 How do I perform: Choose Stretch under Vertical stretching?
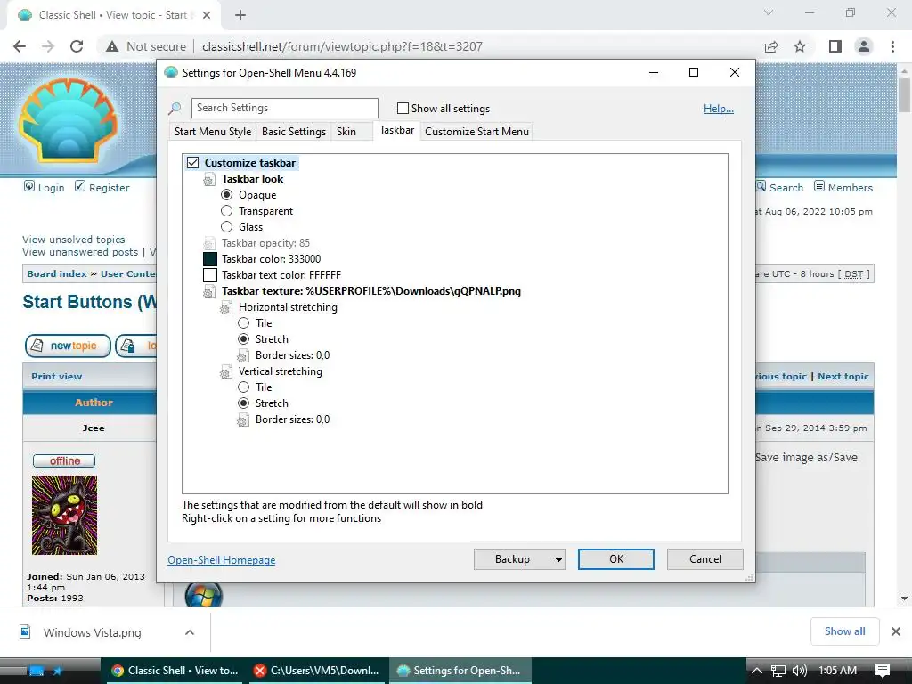coord(244,403)
